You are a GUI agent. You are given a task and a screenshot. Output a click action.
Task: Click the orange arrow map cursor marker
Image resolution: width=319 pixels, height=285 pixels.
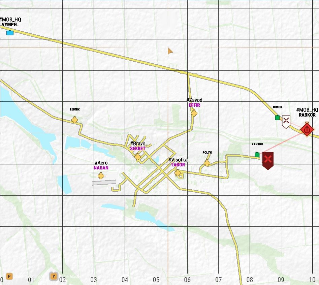pos(170,51)
